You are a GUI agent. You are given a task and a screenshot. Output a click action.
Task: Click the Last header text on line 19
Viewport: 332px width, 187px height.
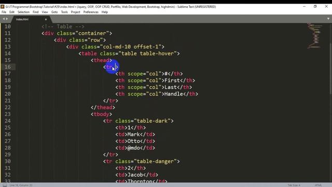click(x=171, y=87)
